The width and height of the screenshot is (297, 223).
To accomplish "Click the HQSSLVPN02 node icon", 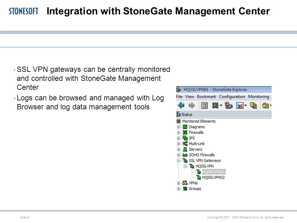I will [199, 177].
